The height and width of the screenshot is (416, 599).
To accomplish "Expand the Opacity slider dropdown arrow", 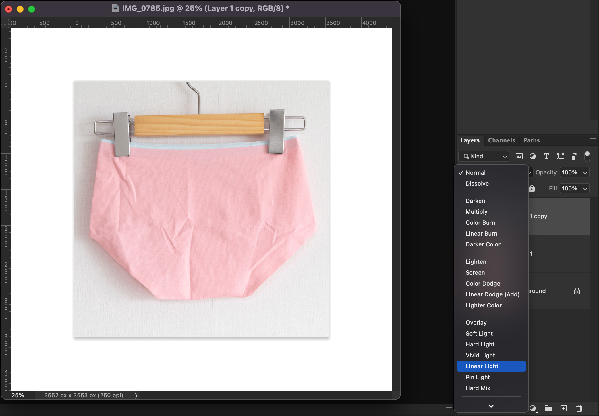I will pos(585,173).
